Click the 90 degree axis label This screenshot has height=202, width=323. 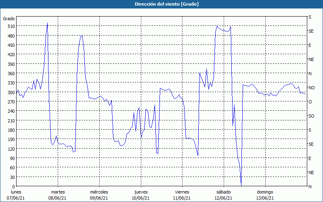click(x=13, y=158)
